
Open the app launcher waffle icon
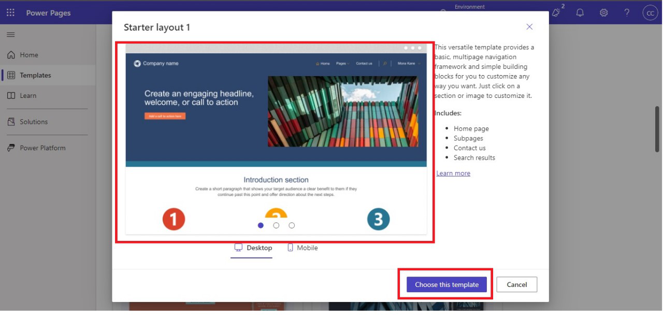(x=10, y=13)
